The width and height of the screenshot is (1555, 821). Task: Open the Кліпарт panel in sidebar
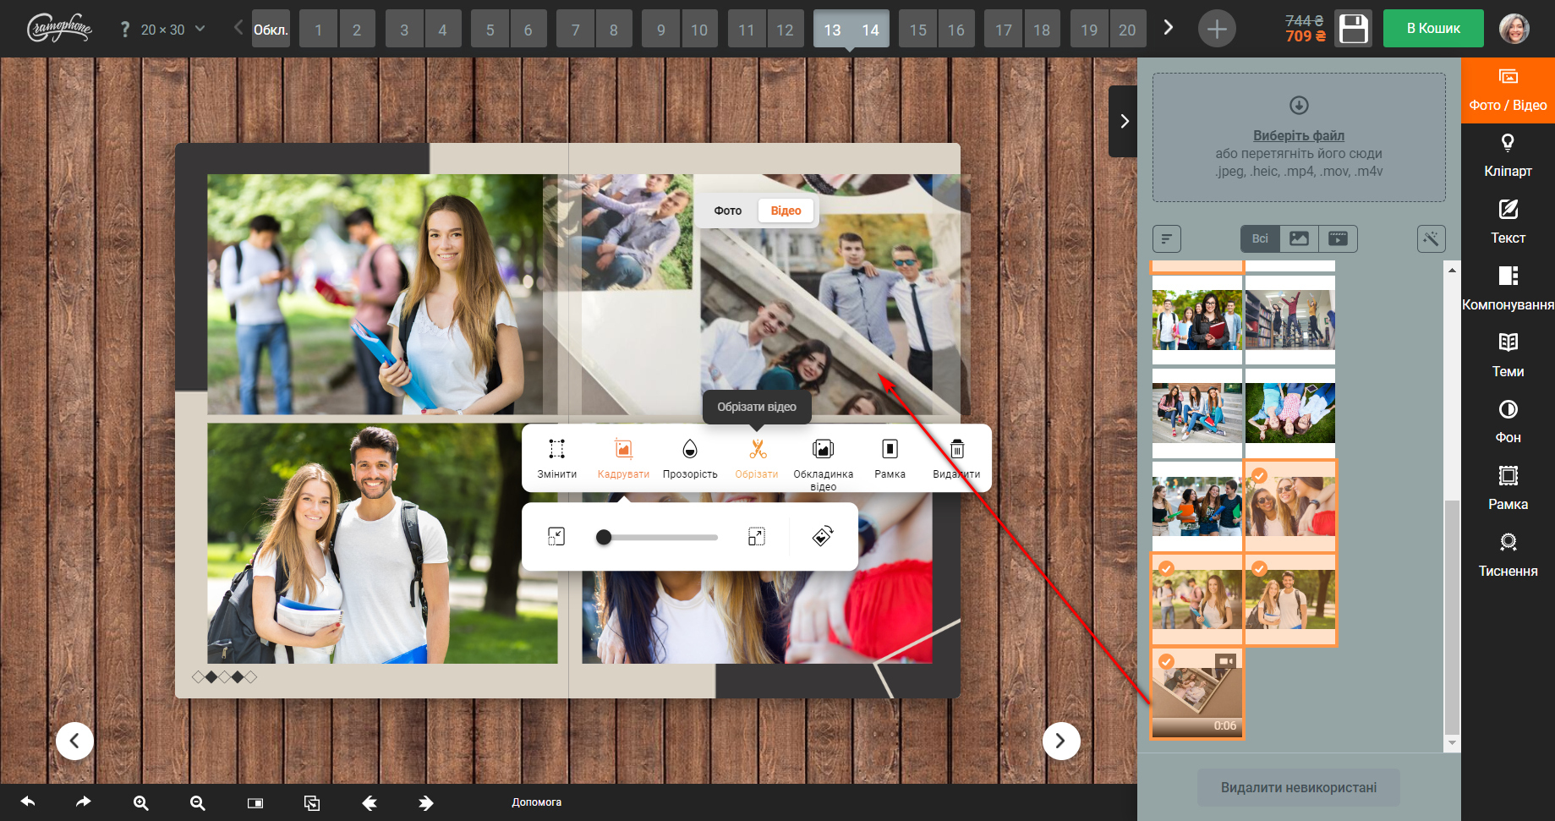(1508, 156)
